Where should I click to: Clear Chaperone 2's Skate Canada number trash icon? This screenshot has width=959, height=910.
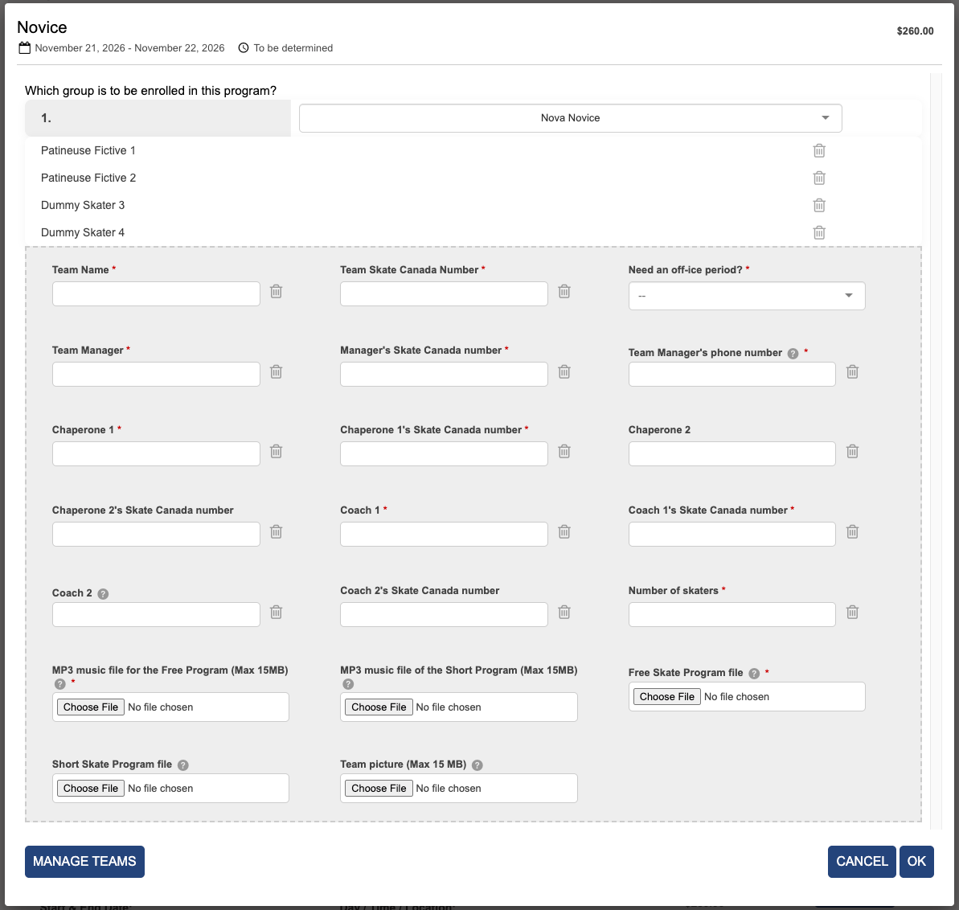point(277,532)
